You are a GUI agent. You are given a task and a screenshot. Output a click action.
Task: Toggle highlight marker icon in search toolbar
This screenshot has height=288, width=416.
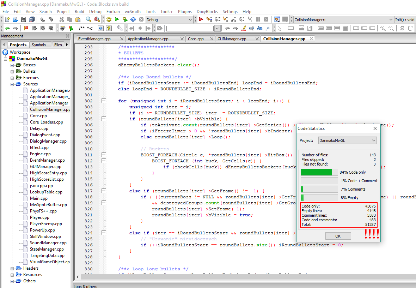[244, 28]
